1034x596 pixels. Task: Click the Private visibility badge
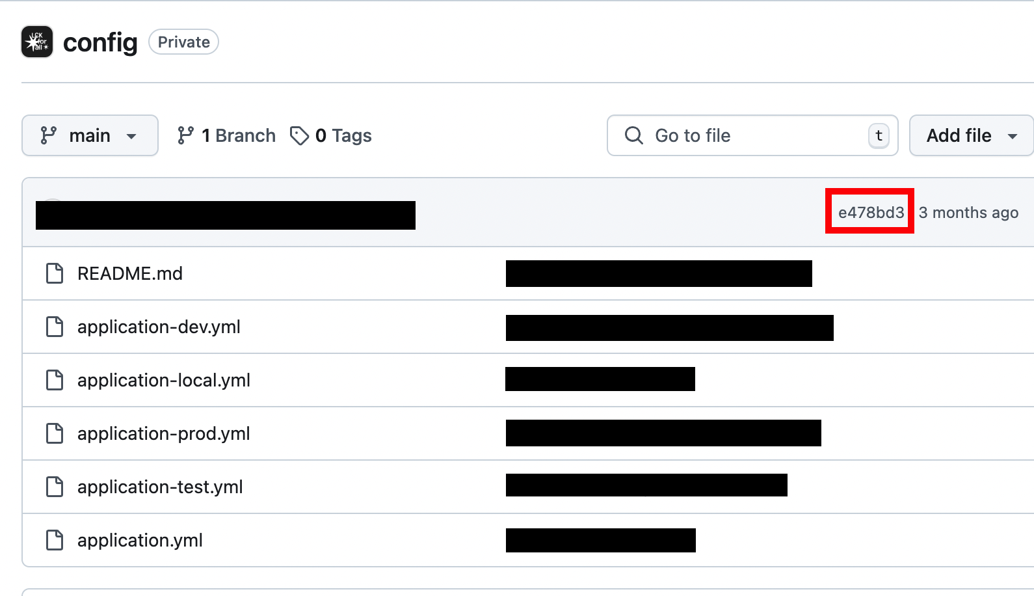point(183,42)
